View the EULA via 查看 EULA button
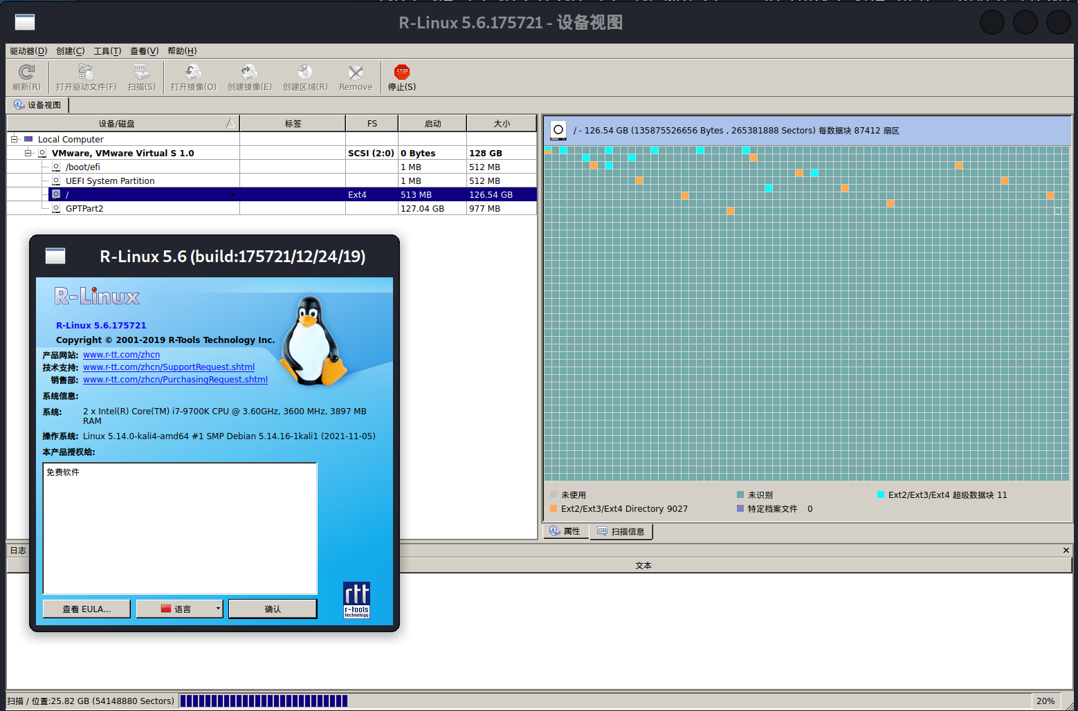This screenshot has width=1078, height=711. (86, 609)
